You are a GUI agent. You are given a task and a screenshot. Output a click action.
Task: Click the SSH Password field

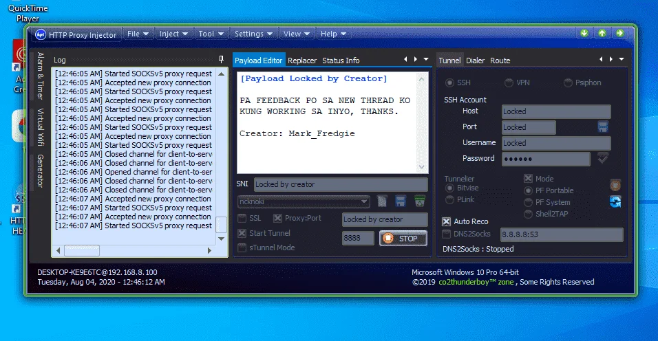click(x=546, y=159)
